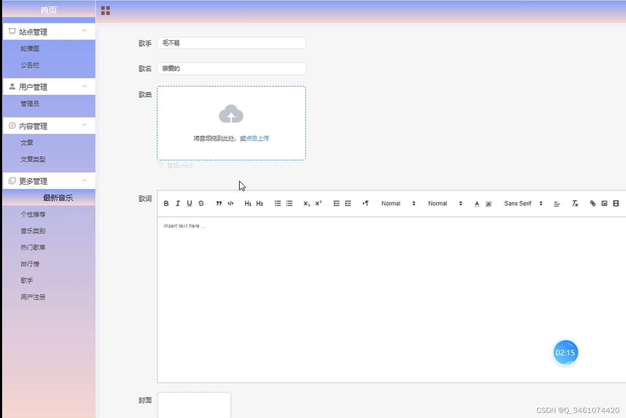Open the 个性推荐 menu item

click(x=33, y=215)
